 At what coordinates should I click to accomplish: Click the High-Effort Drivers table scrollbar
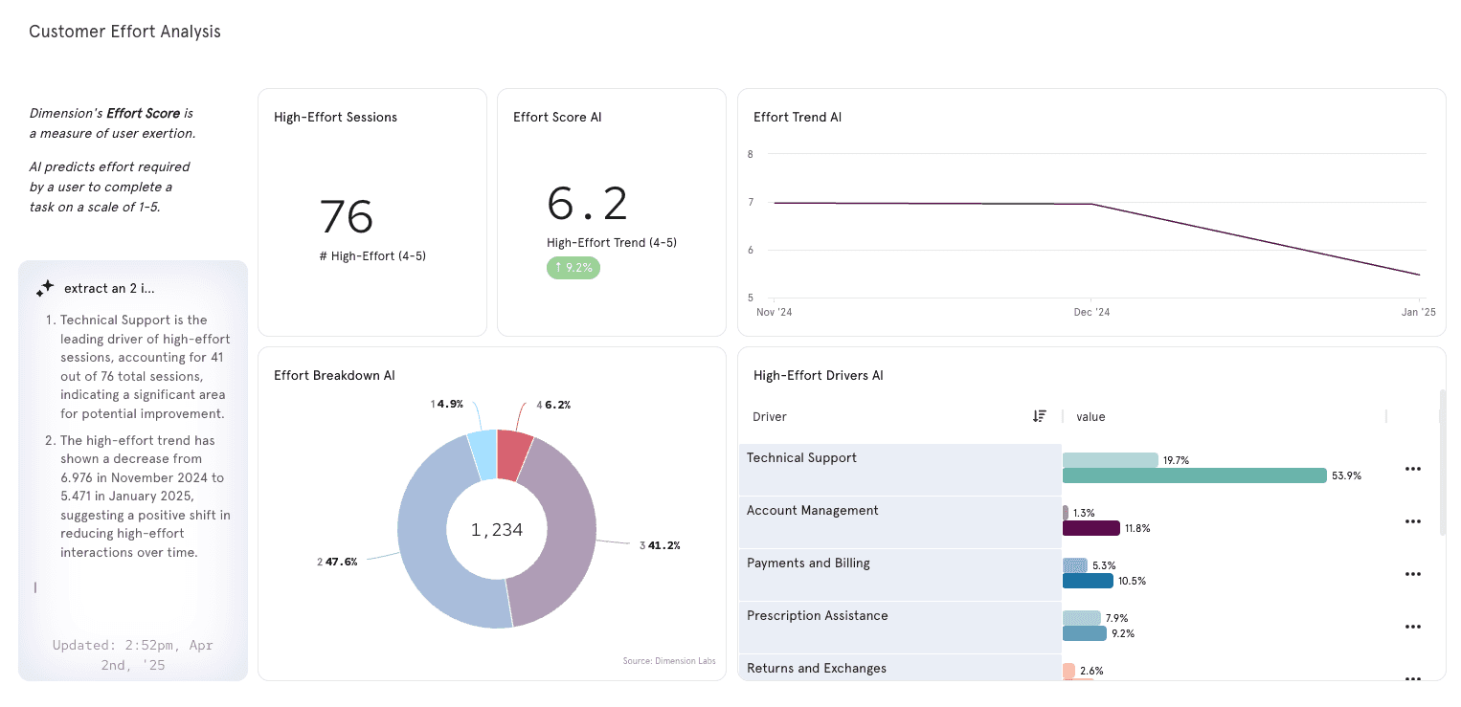click(1442, 460)
